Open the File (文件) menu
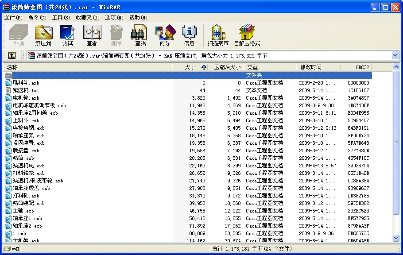 point(13,18)
